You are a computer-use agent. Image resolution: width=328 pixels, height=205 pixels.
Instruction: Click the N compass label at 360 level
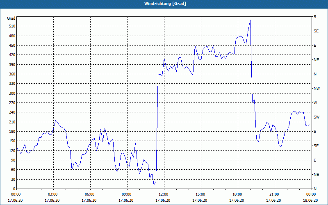pos(315,74)
